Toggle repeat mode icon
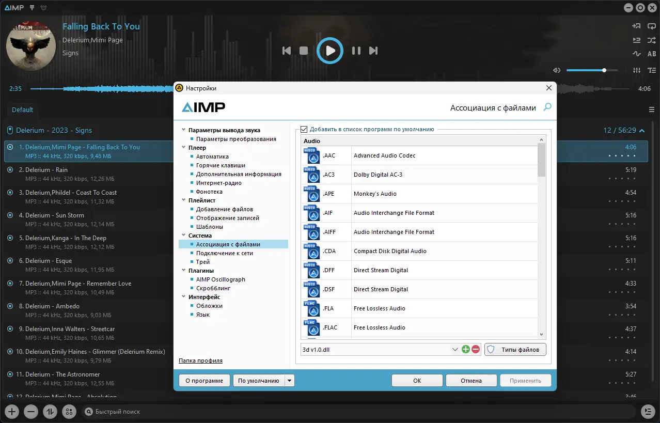The height and width of the screenshot is (423, 660). click(x=652, y=26)
